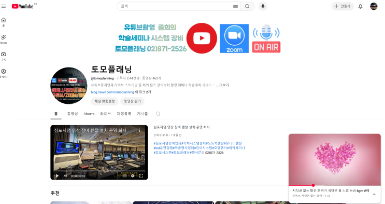Open the hamburger guide menu
The width and height of the screenshot is (385, 204).
click(4, 6)
